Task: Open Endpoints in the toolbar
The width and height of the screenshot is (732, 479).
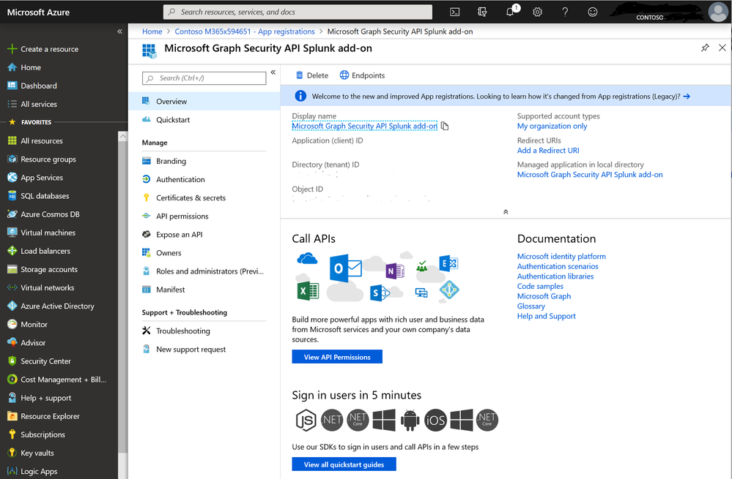Action: 362,75
